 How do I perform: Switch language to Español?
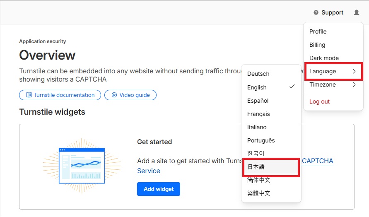tap(258, 101)
